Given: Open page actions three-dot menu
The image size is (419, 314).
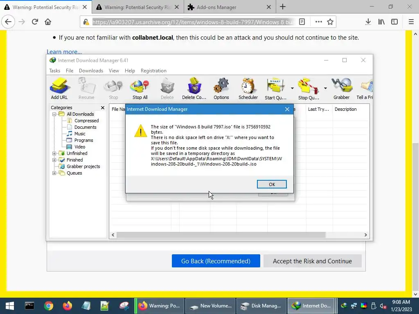Looking at the screenshot, I should (x=318, y=22).
